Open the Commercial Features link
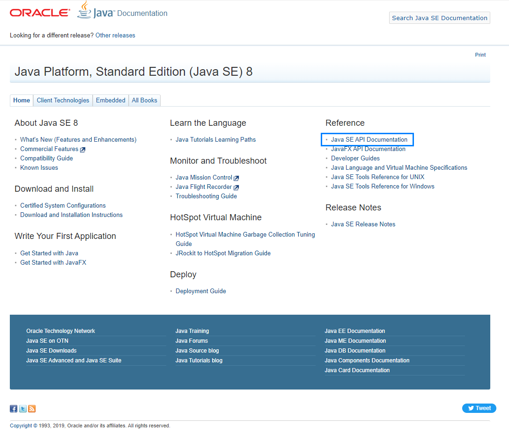This screenshot has width=509, height=433. pyautogui.click(x=49, y=149)
